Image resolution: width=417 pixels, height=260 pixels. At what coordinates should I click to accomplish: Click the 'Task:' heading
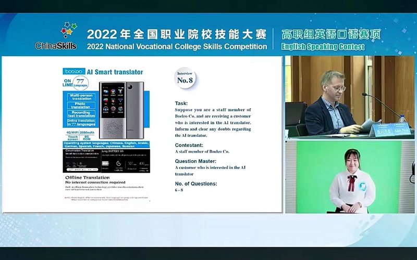pos(181,103)
